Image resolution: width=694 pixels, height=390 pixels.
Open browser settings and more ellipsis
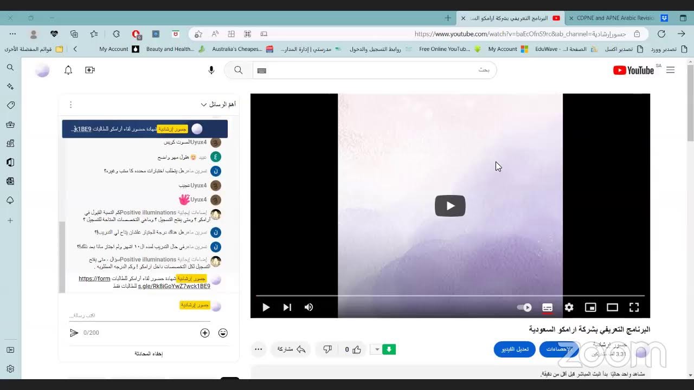click(x=13, y=34)
